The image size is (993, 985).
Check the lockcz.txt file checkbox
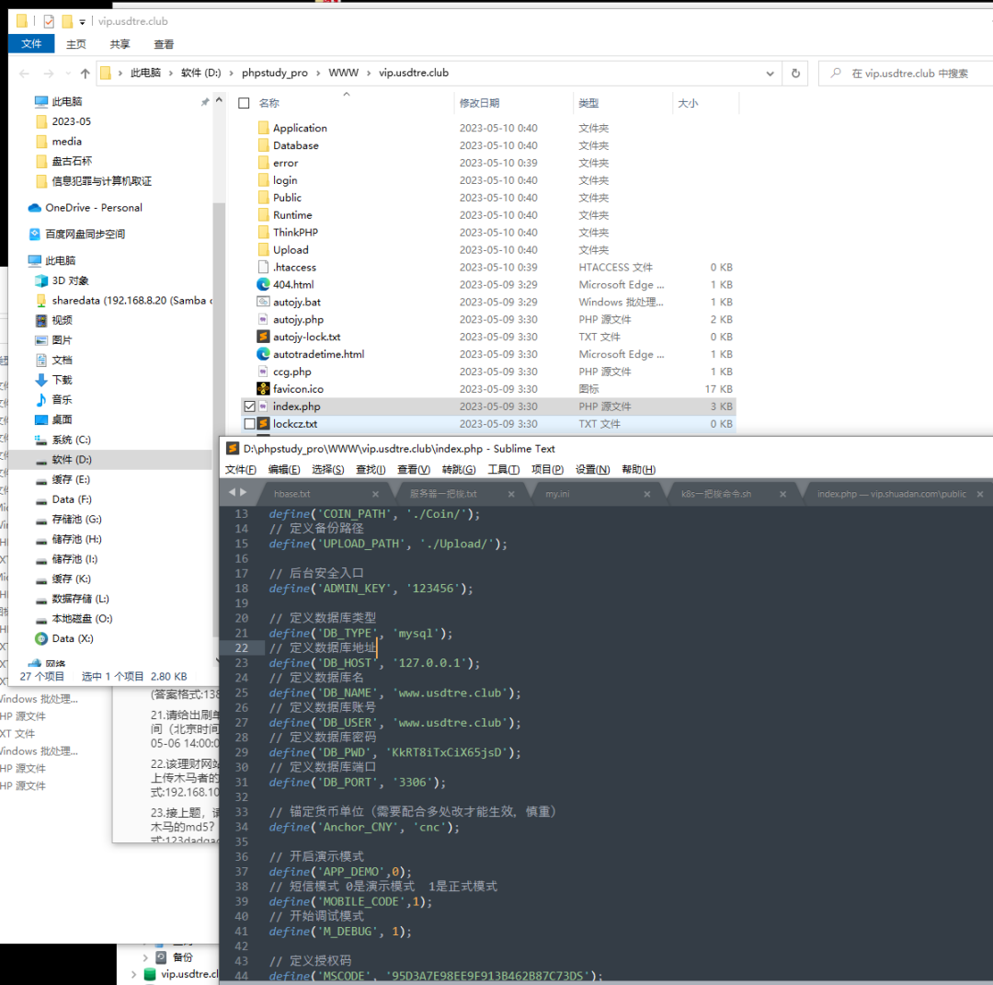[249, 424]
